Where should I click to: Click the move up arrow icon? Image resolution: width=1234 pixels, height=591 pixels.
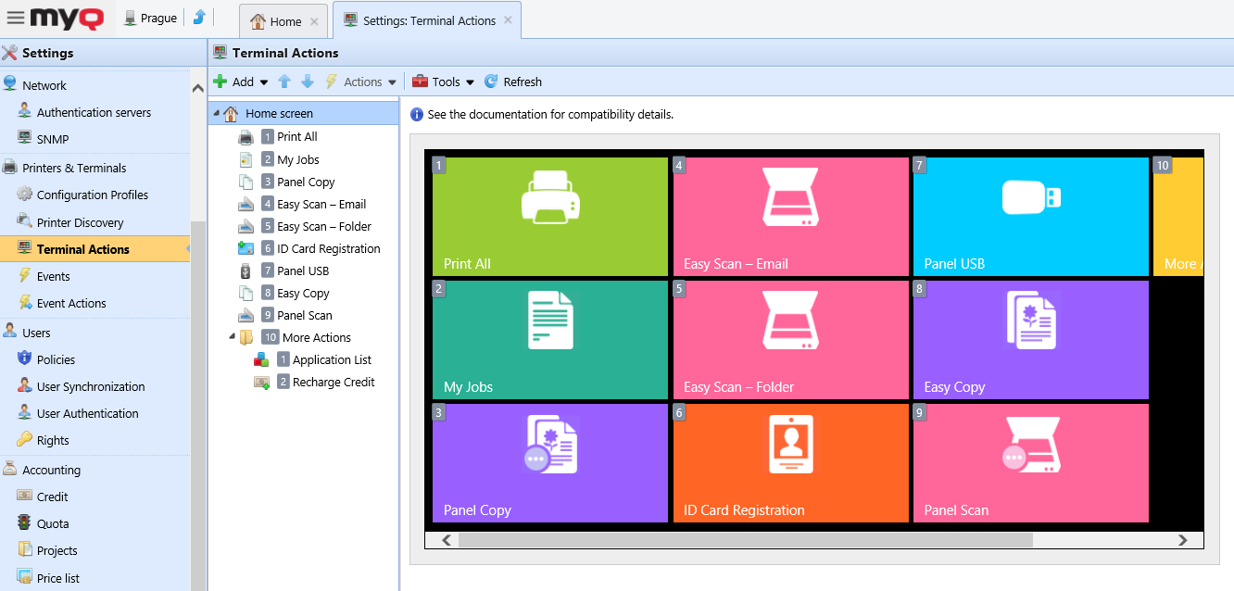coord(284,82)
